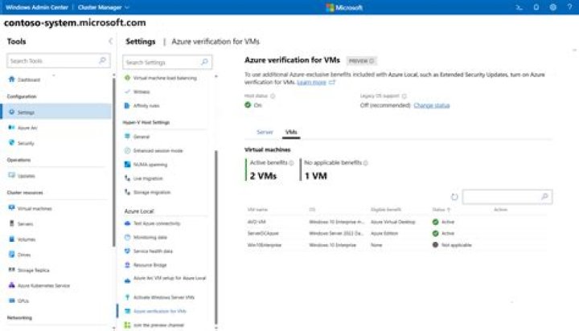Open Drives in the Tools list

(x=24, y=255)
